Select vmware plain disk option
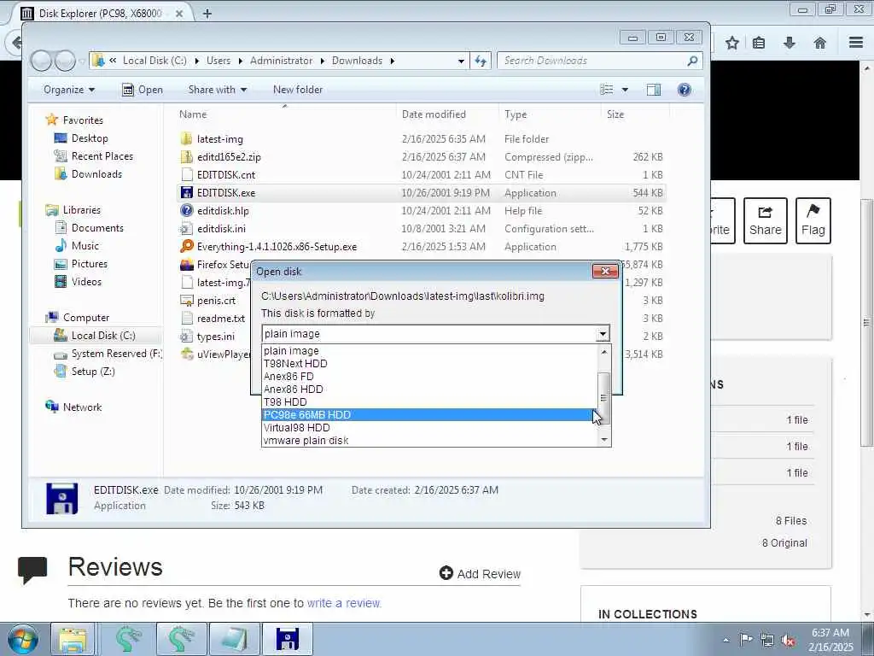874x656 pixels. pyautogui.click(x=428, y=441)
